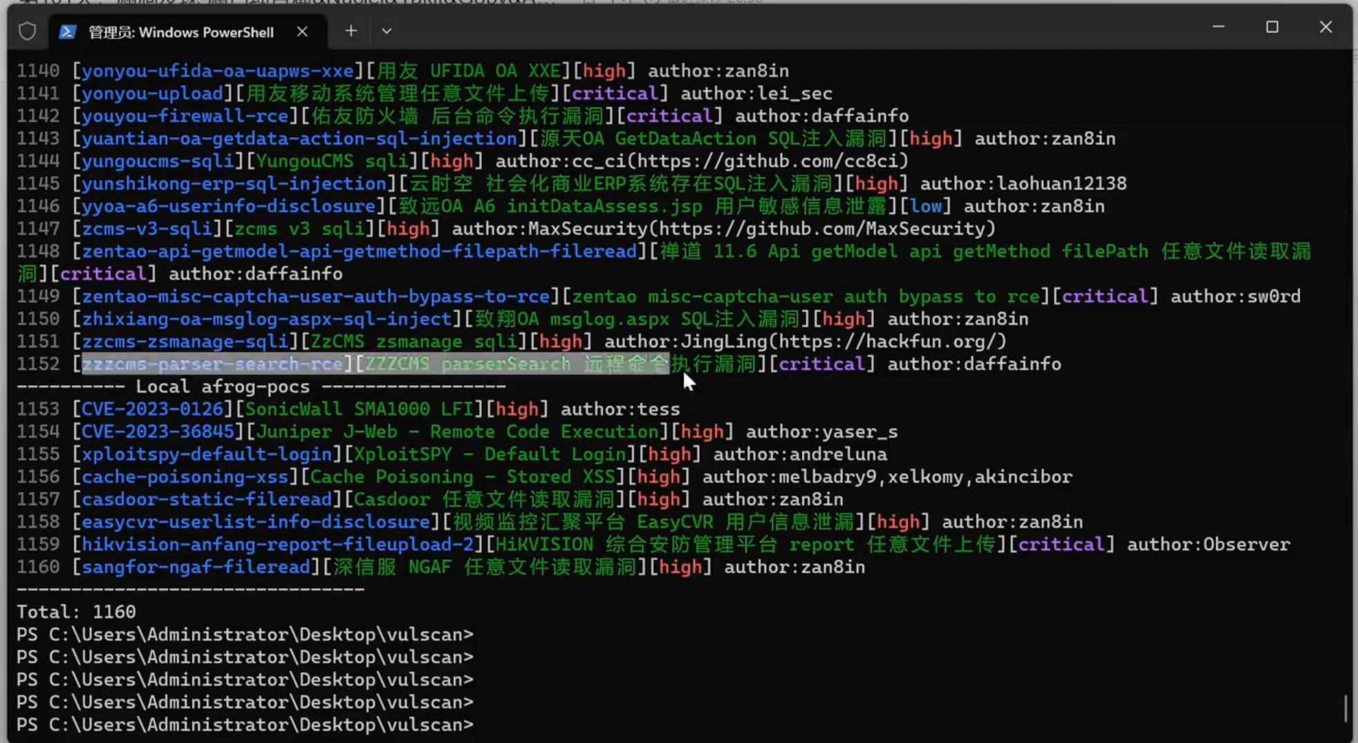The height and width of the screenshot is (743, 1358).
Task: Click the administrator shield icon in title bar
Action: (27, 31)
